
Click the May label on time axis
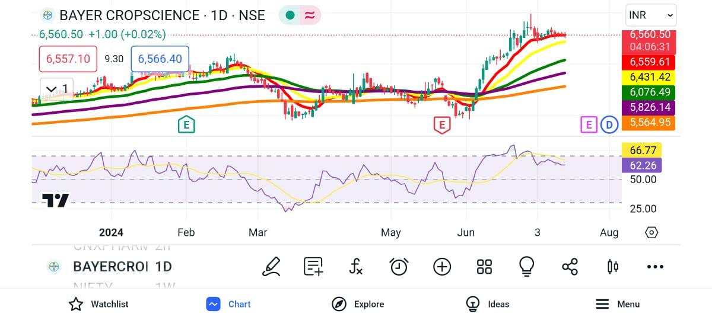coord(390,232)
